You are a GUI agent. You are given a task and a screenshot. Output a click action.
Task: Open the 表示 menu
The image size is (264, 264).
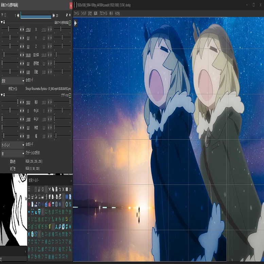coord(111,14)
